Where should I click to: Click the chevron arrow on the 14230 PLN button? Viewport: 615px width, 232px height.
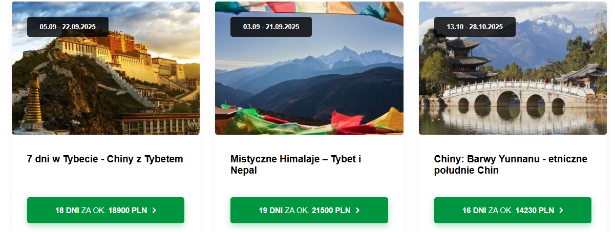point(561,210)
